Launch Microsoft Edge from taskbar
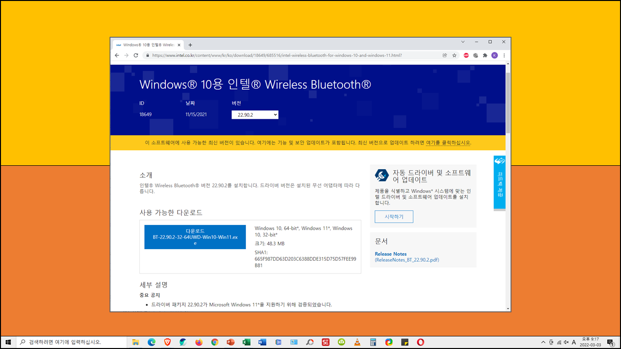This screenshot has width=621, height=349. 151,342
